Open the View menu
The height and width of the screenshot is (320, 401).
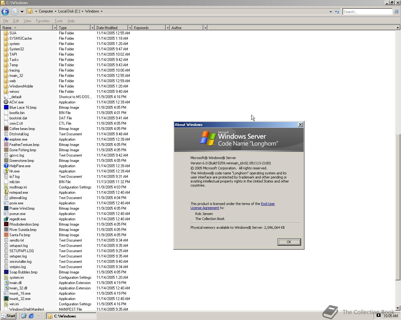pyautogui.click(x=27, y=21)
